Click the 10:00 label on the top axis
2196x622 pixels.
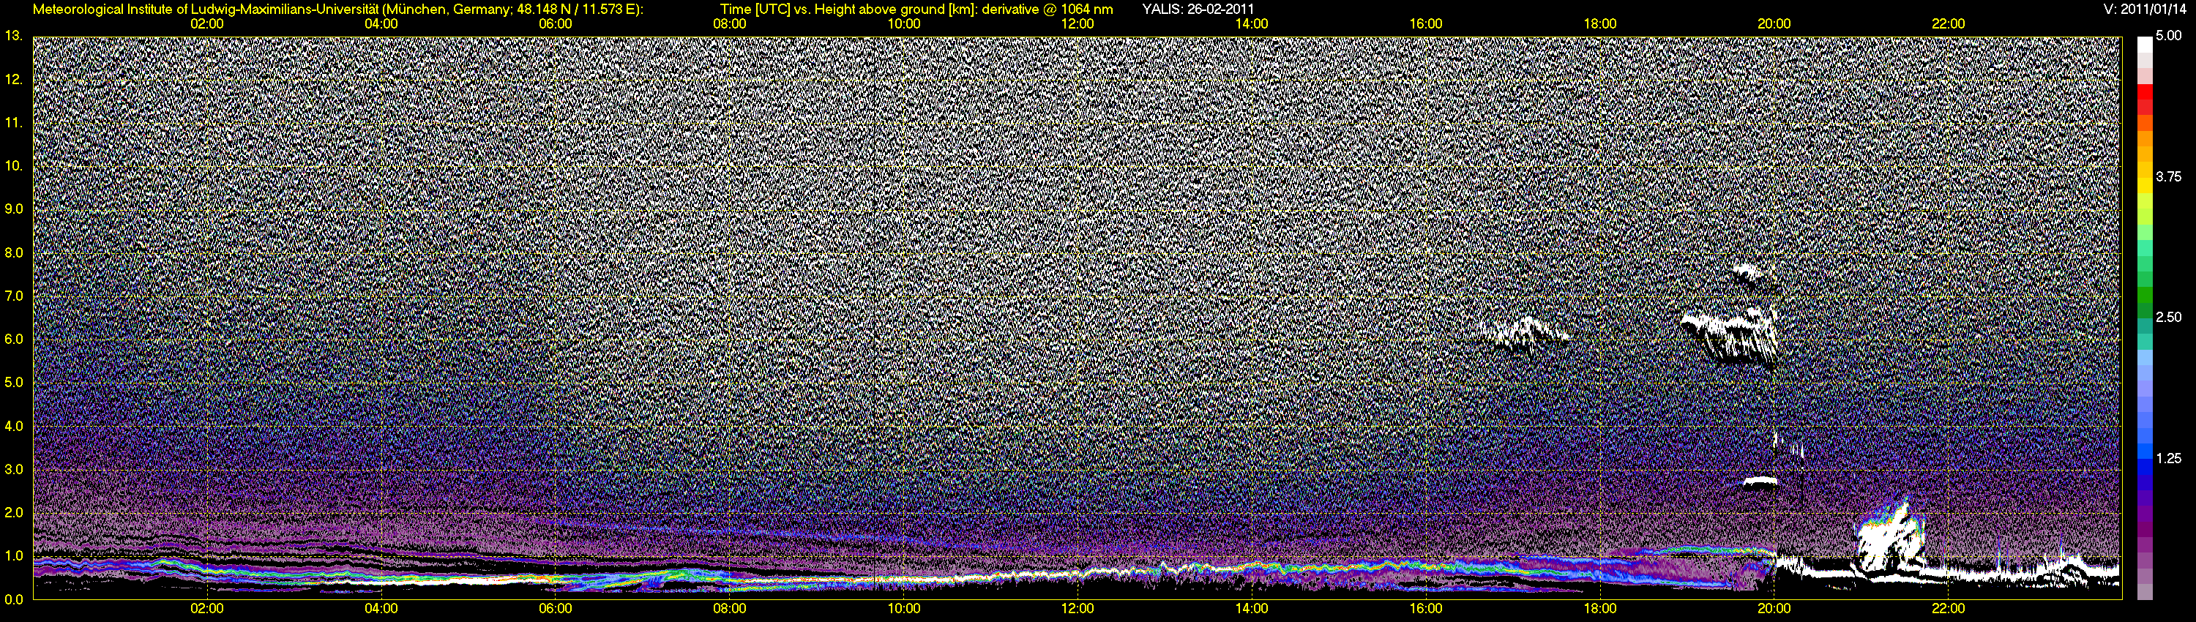(x=903, y=24)
